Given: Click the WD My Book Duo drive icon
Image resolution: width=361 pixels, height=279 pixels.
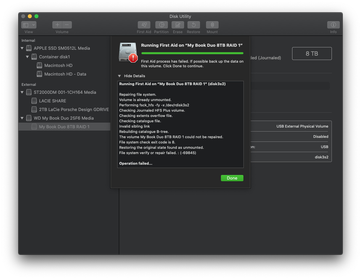Looking at the screenshot, I should [29, 118].
